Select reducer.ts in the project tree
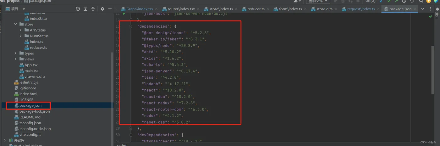 38,48
